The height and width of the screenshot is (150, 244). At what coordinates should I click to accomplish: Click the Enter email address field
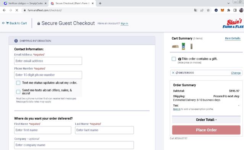pos(48,61)
